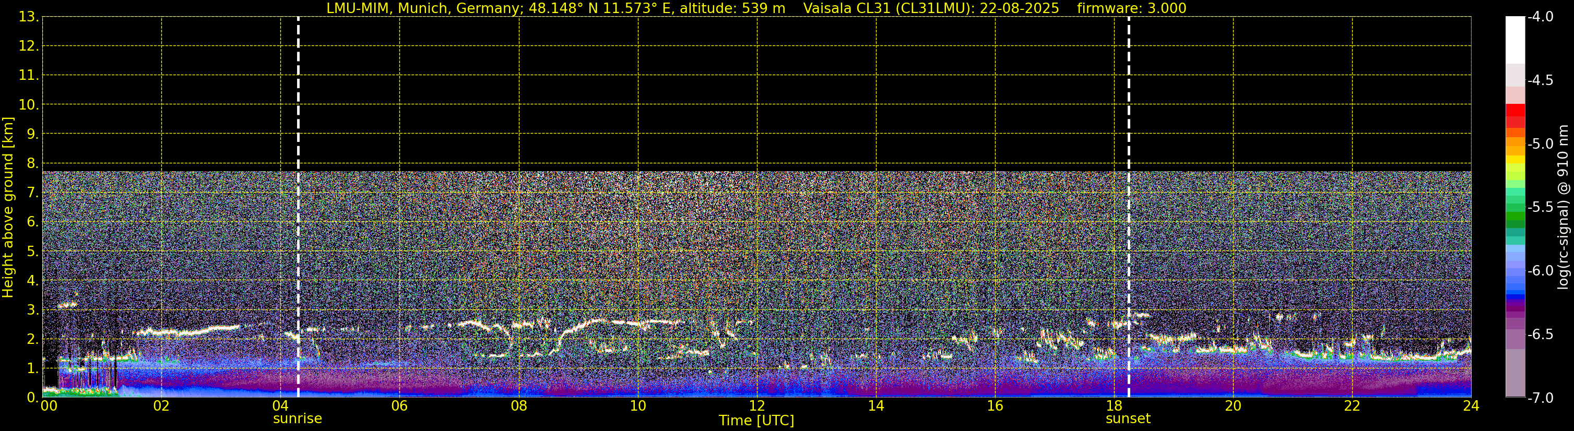Select the 'Height above ground [km]' axis label
This screenshot has height=431, width=1574.
[x=8, y=208]
